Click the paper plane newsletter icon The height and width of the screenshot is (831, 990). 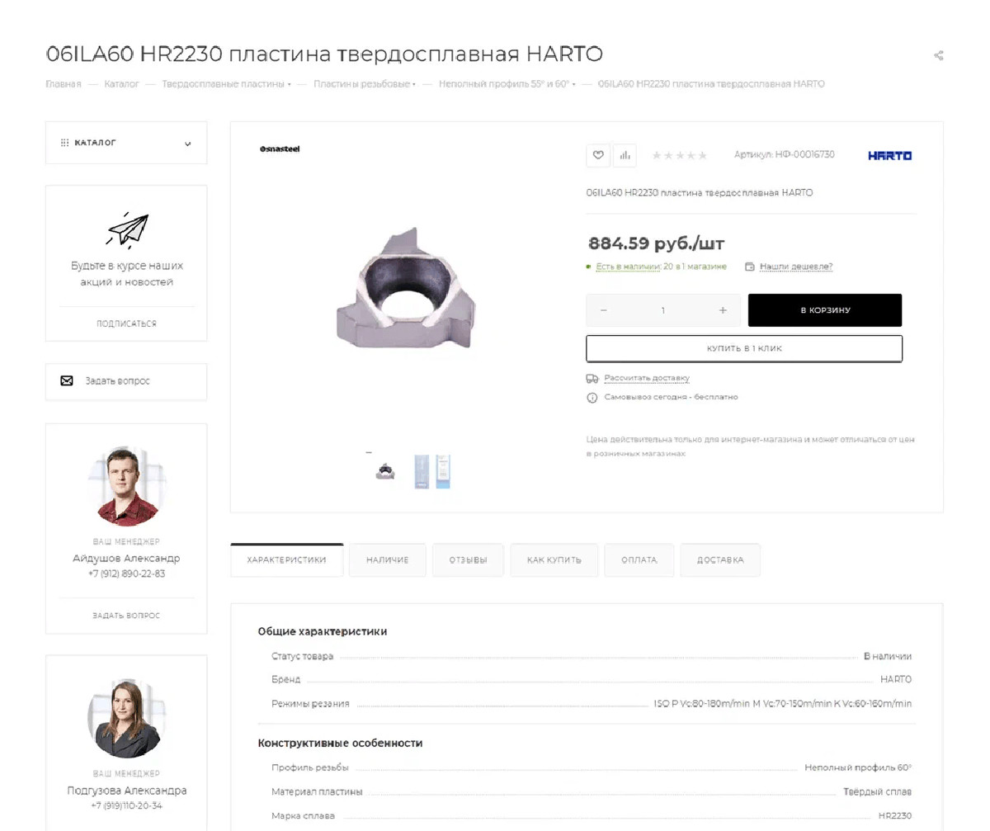(x=126, y=229)
